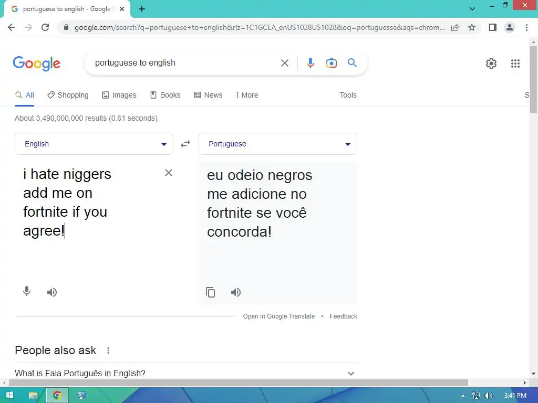Click the Chrome taskbar icon
538x403 pixels.
click(x=57, y=396)
